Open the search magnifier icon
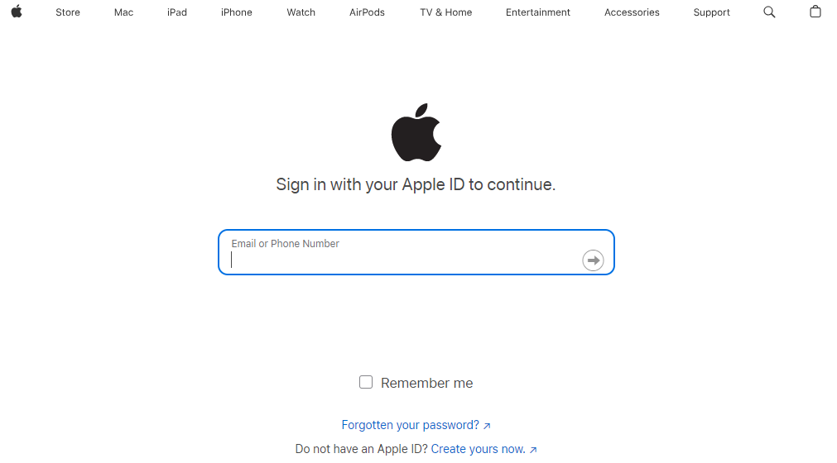 [x=769, y=12]
